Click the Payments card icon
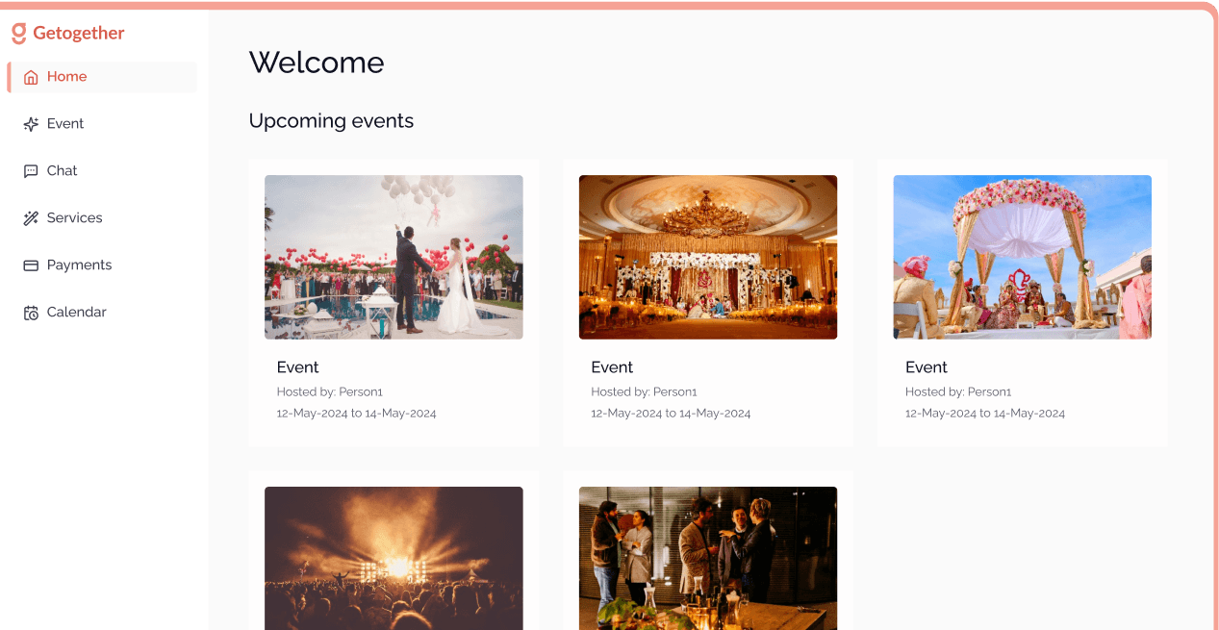Viewport: 1219px width, 630px height. tap(31, 265)
